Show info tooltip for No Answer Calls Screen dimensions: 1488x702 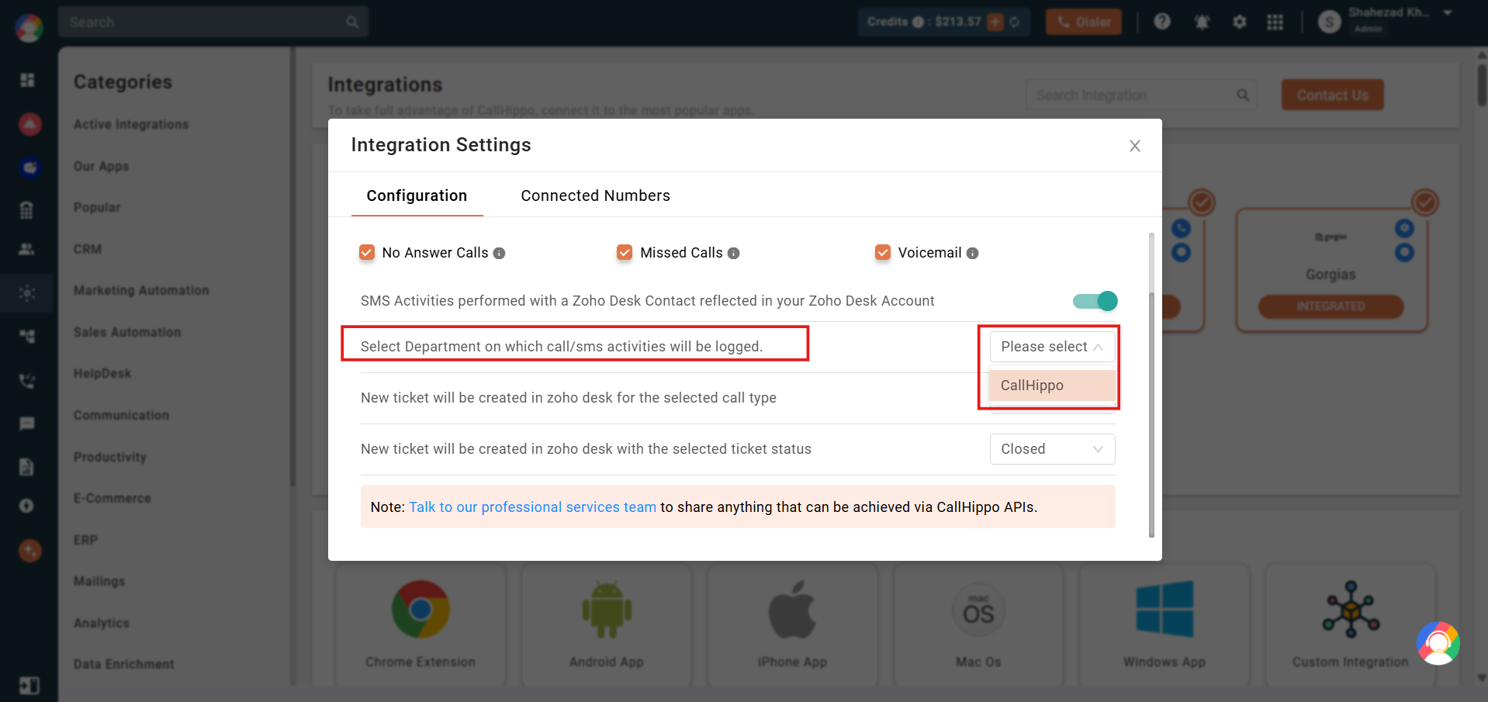[x=500, y=253]
